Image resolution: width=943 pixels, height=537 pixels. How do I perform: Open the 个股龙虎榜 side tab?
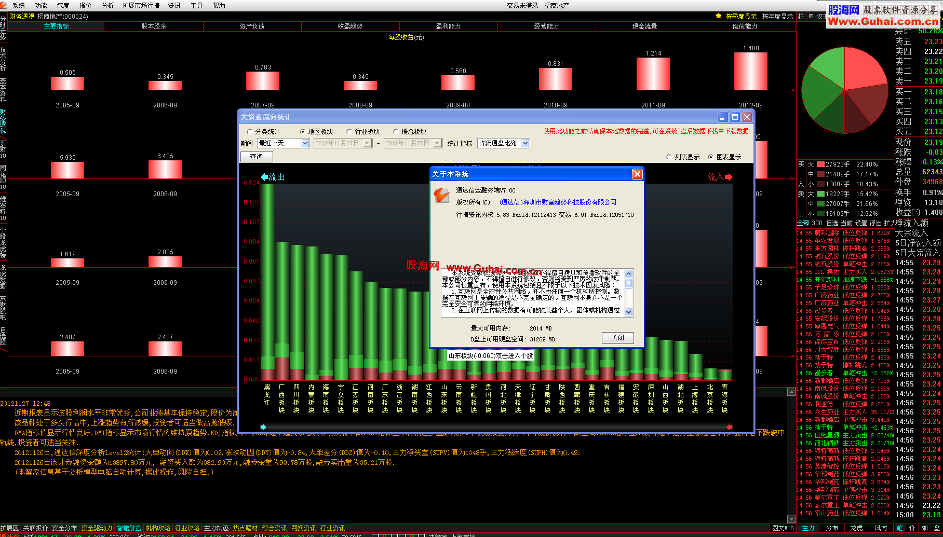[x=3, y=242]
